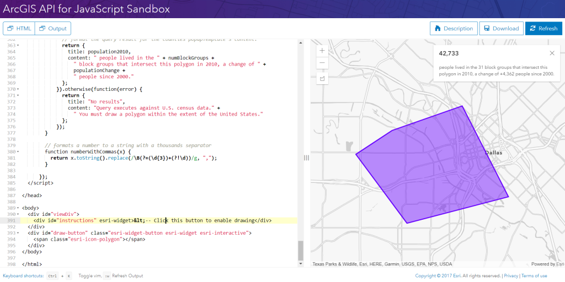The image size is (565, 282).
Task: Click the split pane divider handle
Action: pos(307,158)
